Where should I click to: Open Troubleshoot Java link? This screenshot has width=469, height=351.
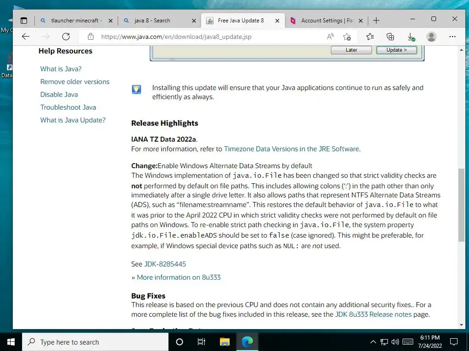(x=68, y=107)
